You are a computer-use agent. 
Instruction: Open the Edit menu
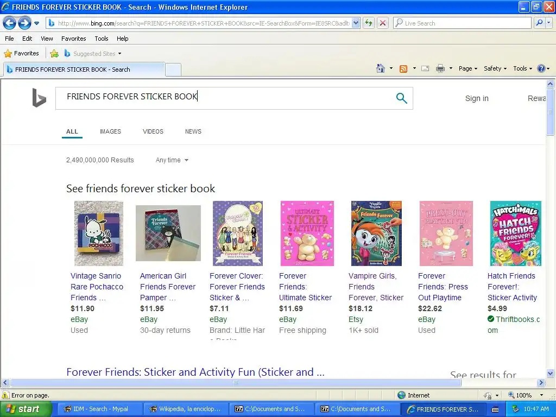click(x=27, y=39)
